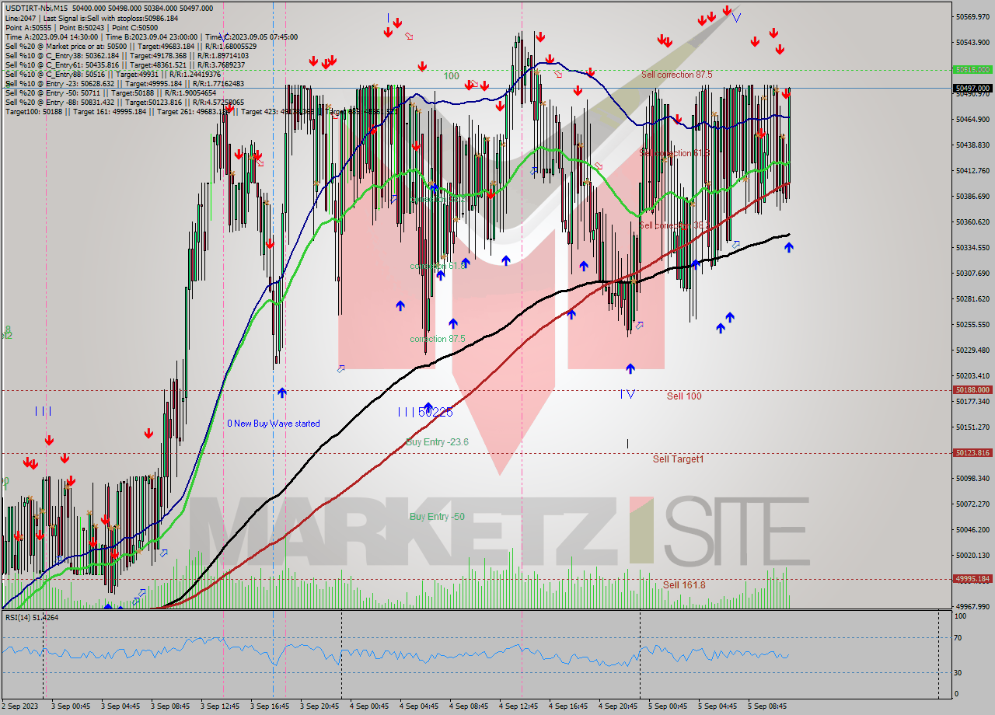Click the 50464.900 value on the price axis
The height and width of the screenshot is (715, 995).
coord(972,119)
